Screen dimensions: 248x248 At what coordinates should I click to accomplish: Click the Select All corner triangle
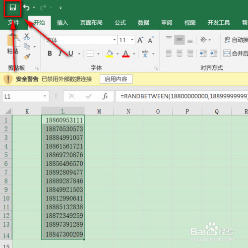point(8,111)
